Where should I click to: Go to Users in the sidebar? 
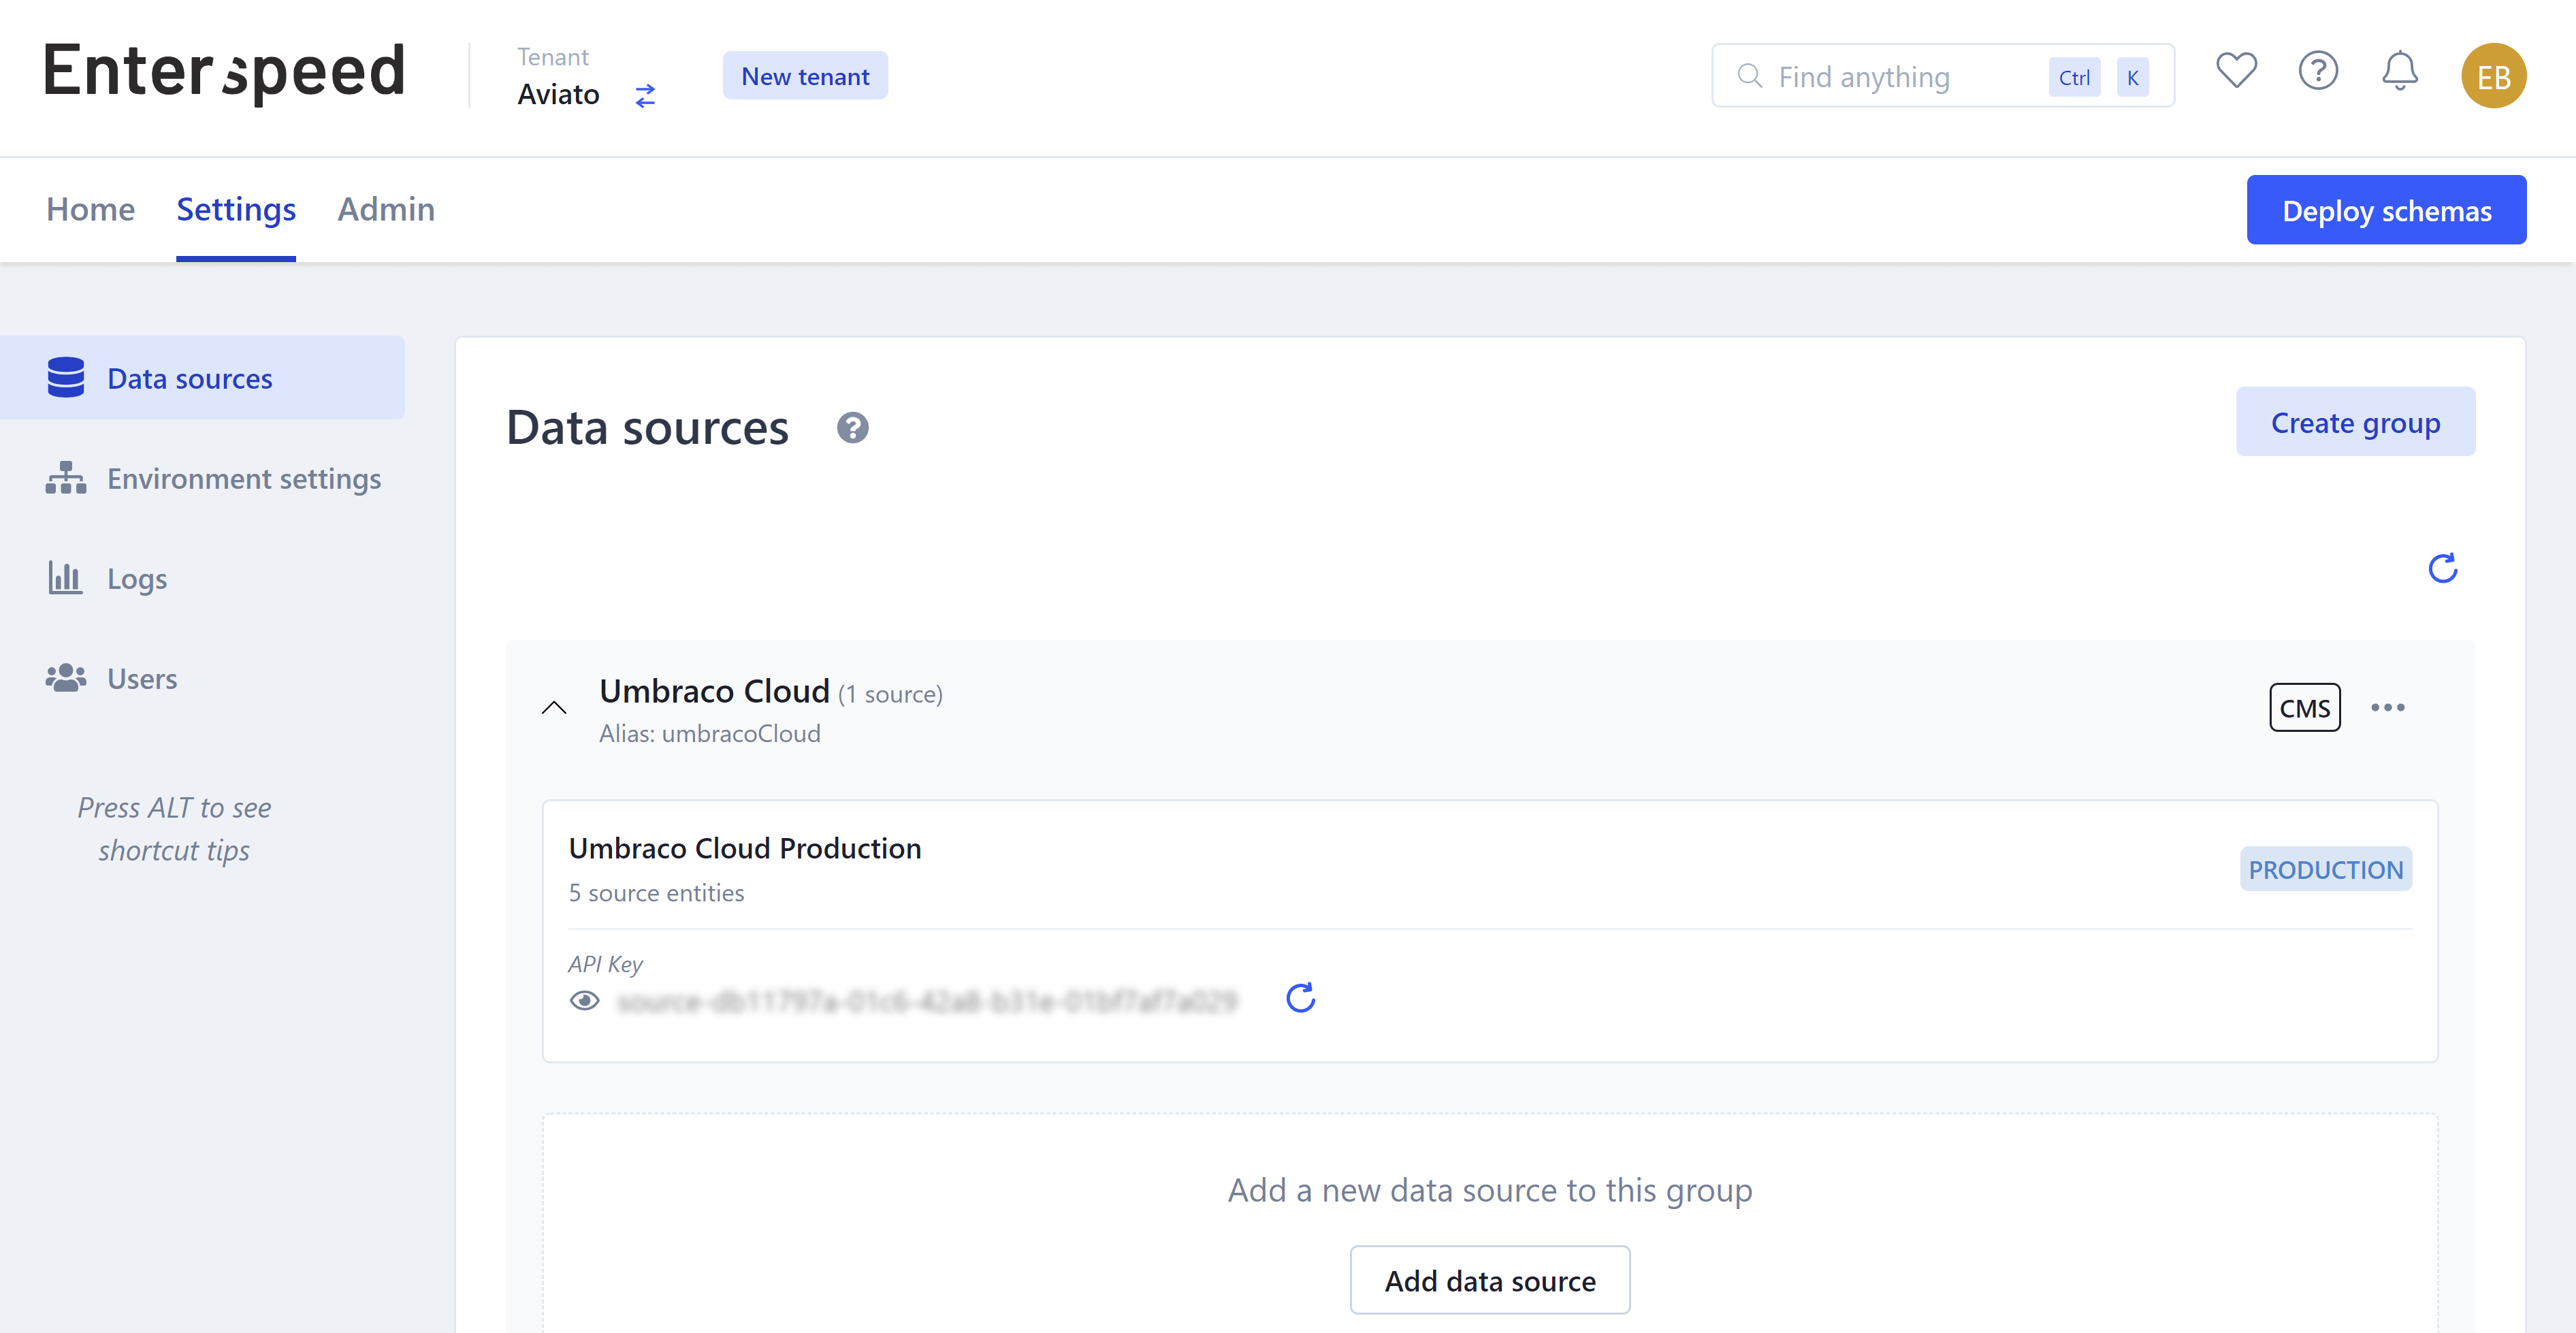pyautogui.click(x=141, y=679)
